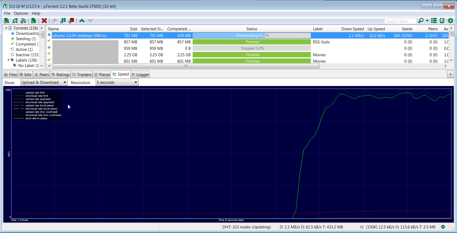457x233 pixels.
Task: Click the µTorrent logo in title bar
Action: (x=5, y=6)
